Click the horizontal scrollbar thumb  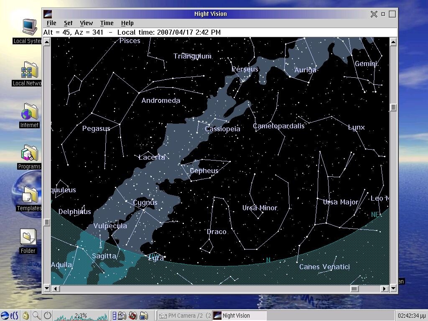(x=354, y=289)
